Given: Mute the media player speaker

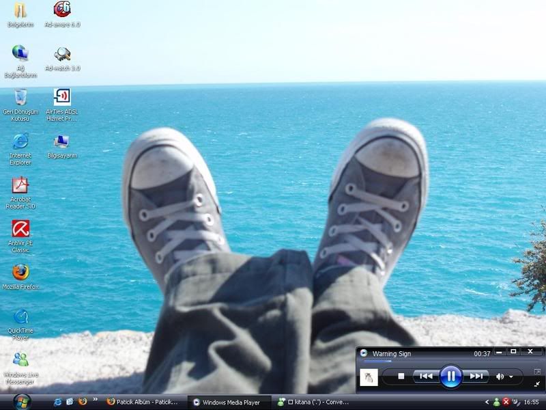Looking at the screenshot, I should pos(500,376).
